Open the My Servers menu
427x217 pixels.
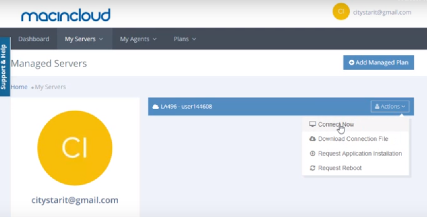[84, 39]
